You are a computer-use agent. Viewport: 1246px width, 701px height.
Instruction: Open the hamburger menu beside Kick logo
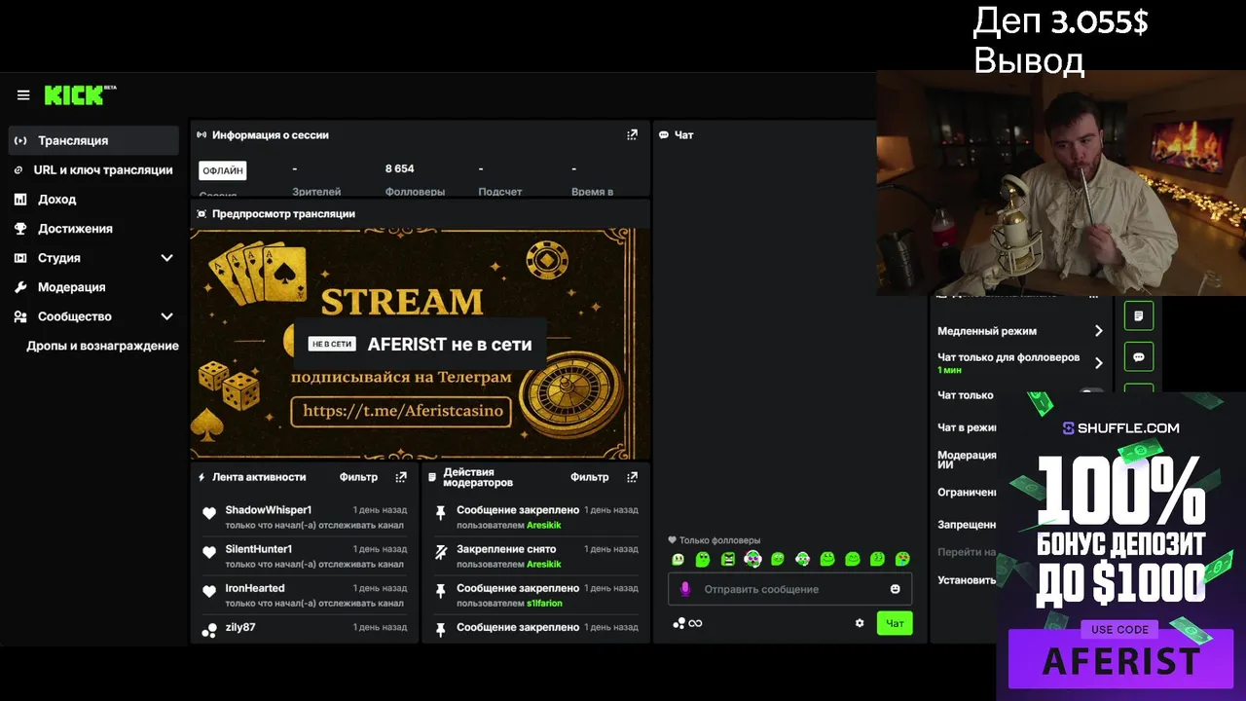coord(23,95)
